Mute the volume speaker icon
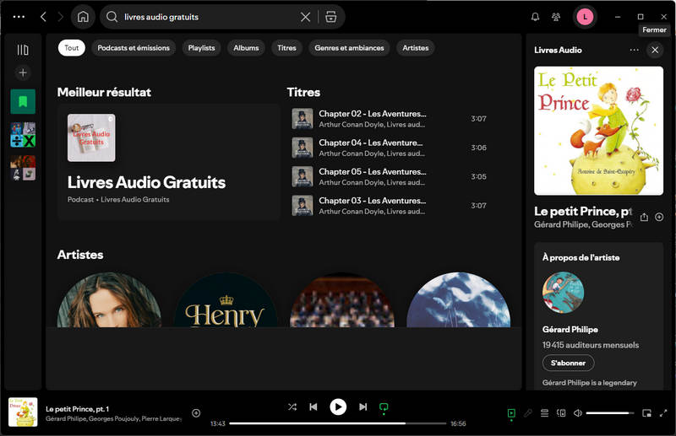The height and width of the screenshot is (436, 676). pyautogui.click(x=578, y=413)
